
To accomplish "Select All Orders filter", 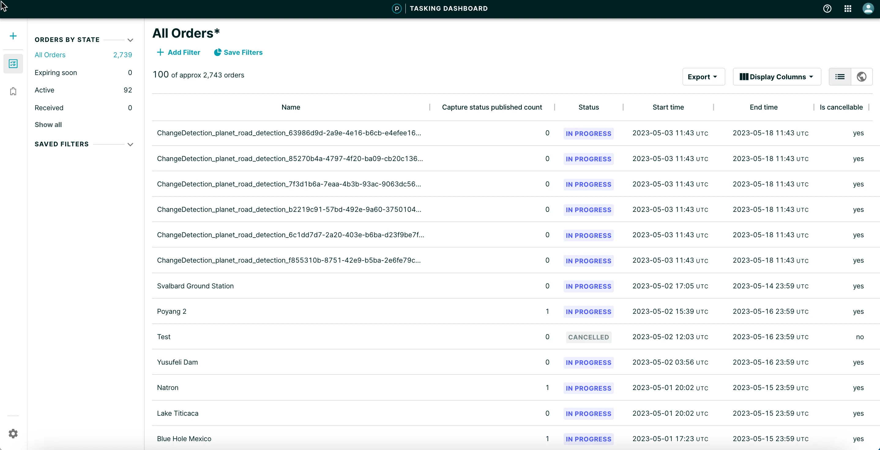I will [x=83, y=55].
